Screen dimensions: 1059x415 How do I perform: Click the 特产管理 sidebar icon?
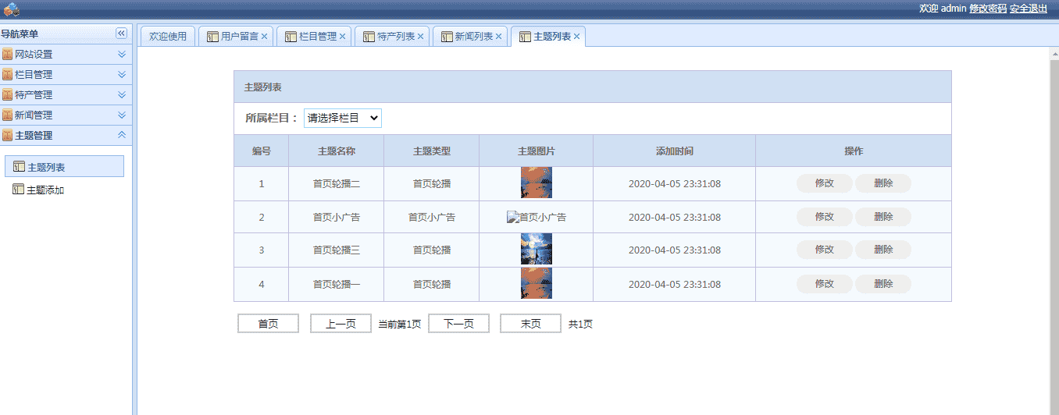click(7, 95)
